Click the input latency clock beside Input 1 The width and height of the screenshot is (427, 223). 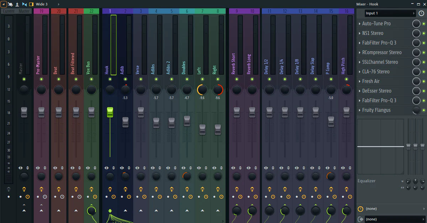coord(421,13)
